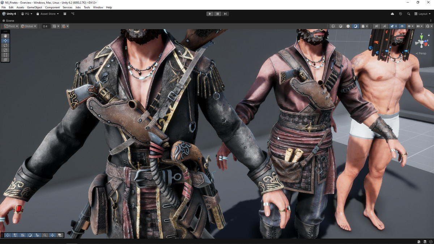
Task: Click the Scene orientation gizmo's green Y axis
Action: [x=422, y=36]
